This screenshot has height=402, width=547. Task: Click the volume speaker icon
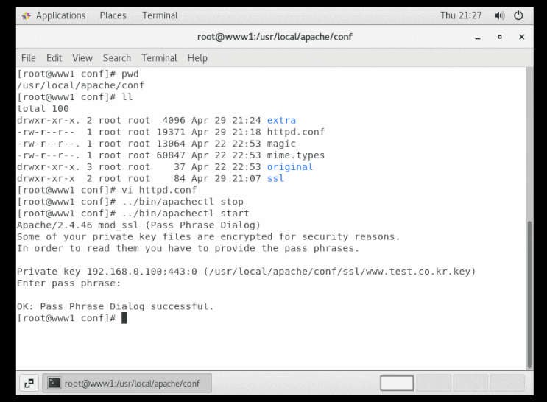click(500, 15)
